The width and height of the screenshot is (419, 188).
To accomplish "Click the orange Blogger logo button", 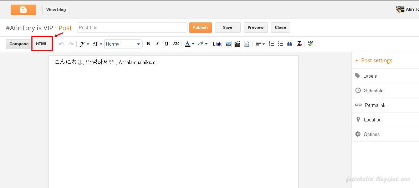I will 23,10.
